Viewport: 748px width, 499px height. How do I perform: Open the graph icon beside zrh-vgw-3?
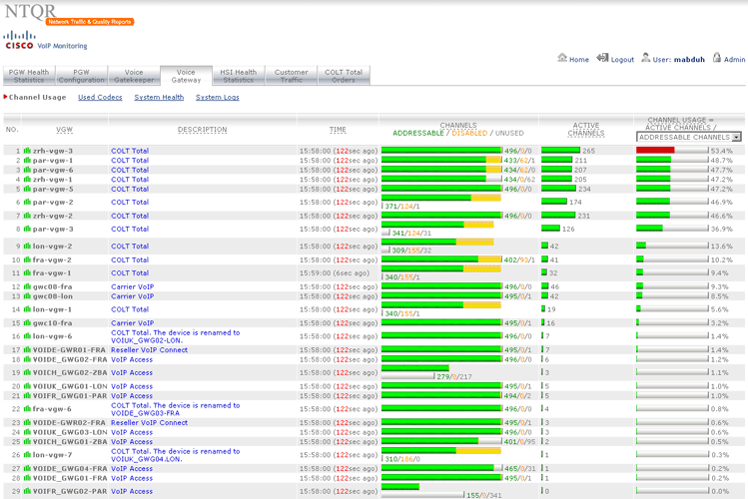click(x=27, y=151)
